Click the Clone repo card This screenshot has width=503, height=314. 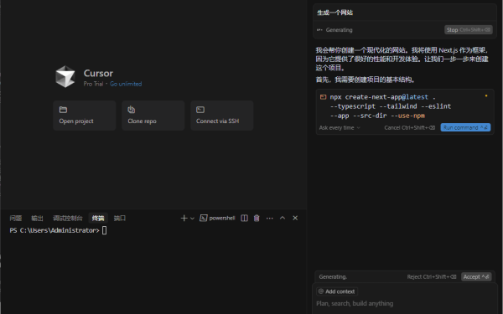click(x=153, y=116)
